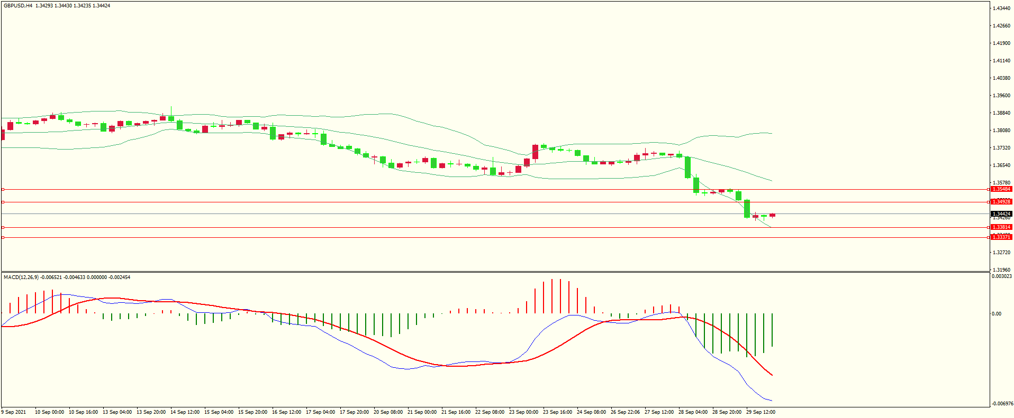Click the 21 Sep 16:00 time label

click(456, 412)
